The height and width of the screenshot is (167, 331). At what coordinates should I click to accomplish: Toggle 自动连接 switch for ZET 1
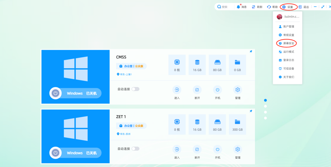click(135, 149)
